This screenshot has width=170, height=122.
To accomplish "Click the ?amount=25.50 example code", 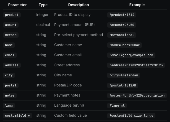I will [x=122, y=25].
